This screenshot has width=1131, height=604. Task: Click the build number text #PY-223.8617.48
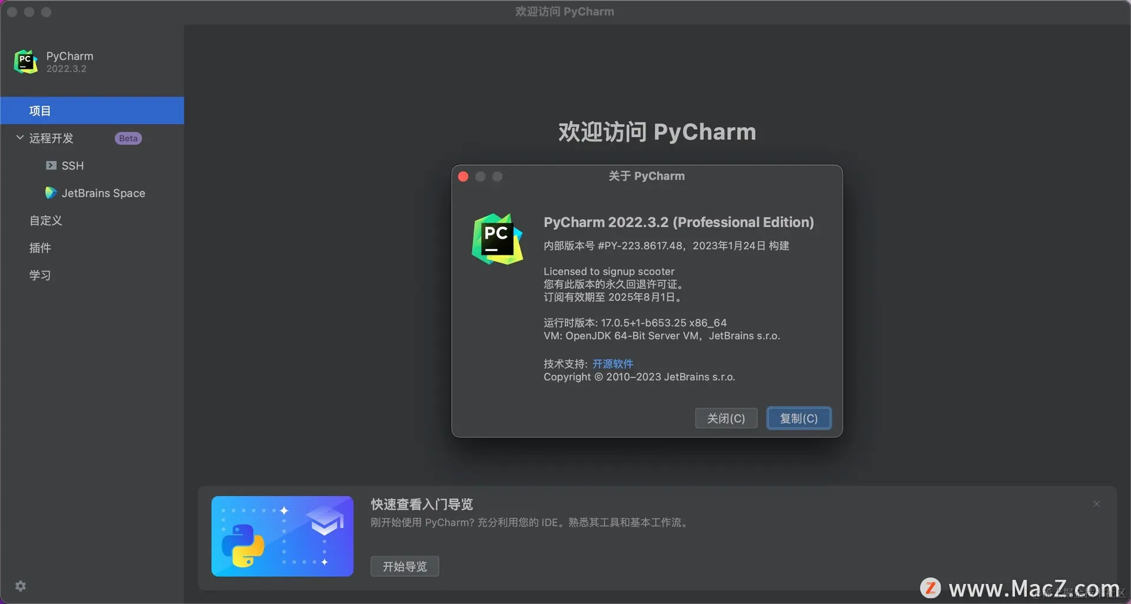point(640,246)
